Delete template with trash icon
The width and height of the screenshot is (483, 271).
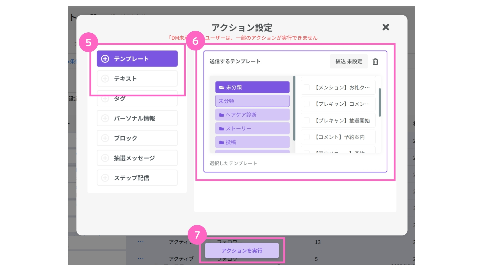pos(375,61)
